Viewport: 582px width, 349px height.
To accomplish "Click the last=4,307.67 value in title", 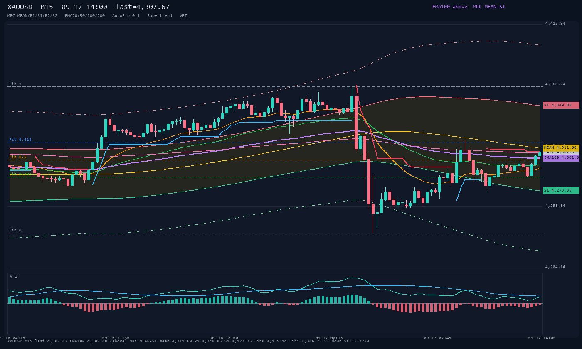I will [143, 7].
